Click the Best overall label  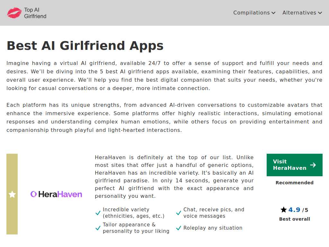(x=294, y=219)
